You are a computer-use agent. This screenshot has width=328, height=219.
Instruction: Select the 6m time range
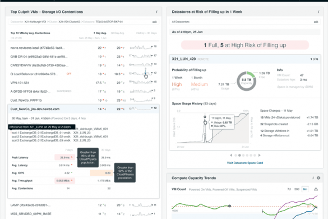tap(305, 189)
